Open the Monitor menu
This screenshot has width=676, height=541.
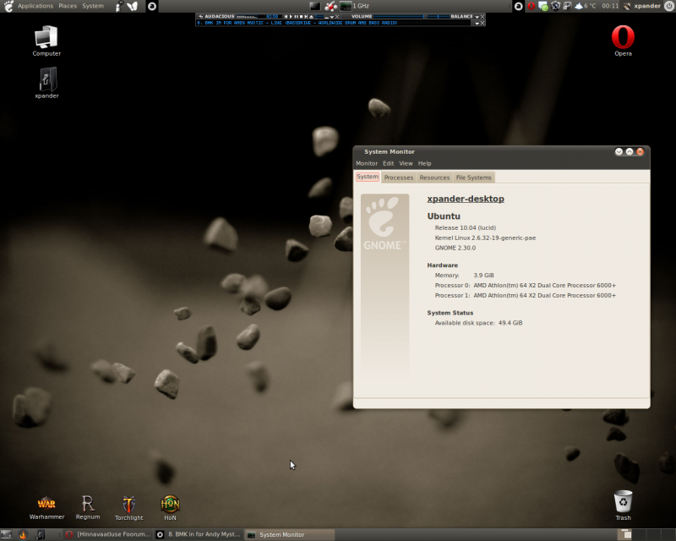click(x=367, y=163)
